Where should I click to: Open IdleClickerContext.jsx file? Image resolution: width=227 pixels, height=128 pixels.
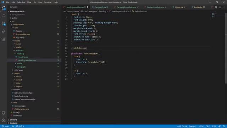23,93
